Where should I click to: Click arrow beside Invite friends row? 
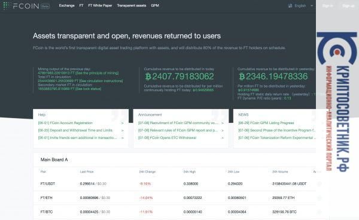click(122, 138)
